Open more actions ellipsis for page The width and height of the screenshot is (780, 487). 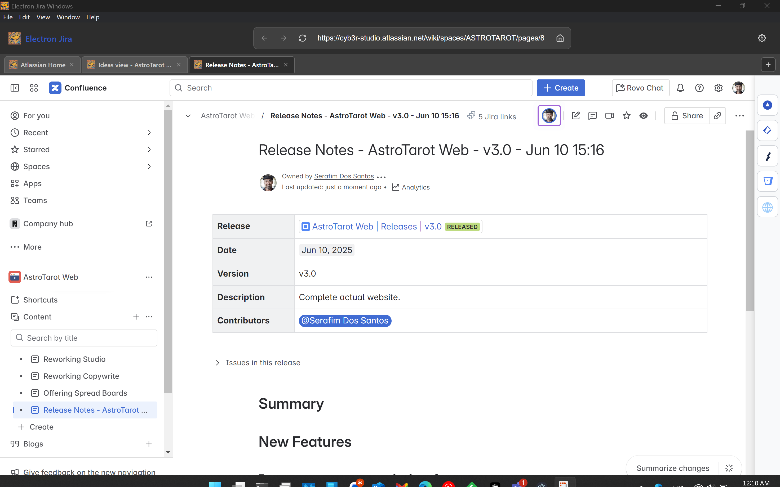[739, 116]
